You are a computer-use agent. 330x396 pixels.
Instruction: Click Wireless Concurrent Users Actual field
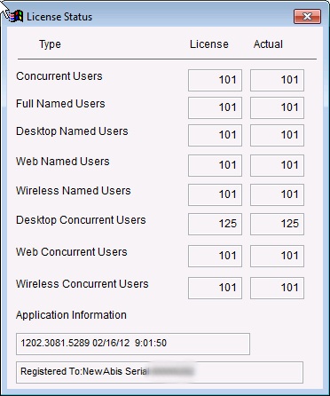[277, 288]
